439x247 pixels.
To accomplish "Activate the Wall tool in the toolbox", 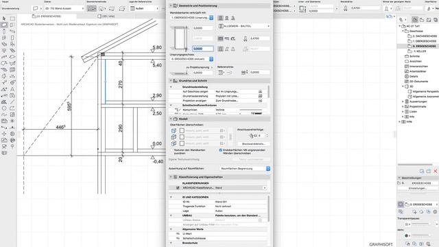I will (x=4, y=25).
